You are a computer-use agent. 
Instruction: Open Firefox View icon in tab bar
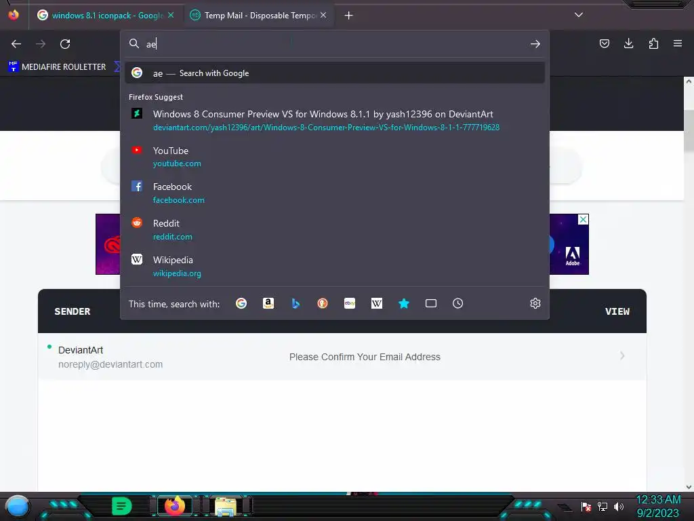(14, 15)
